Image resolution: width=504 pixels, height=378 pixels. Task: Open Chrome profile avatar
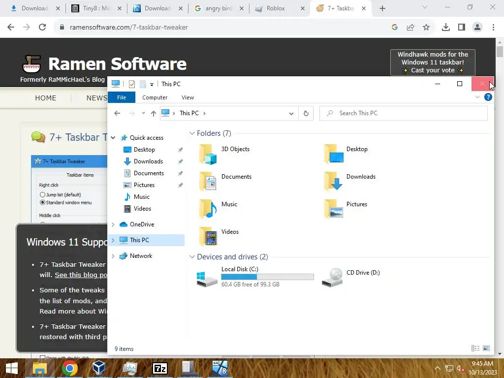pyautogui.click(x=477, y=28)
